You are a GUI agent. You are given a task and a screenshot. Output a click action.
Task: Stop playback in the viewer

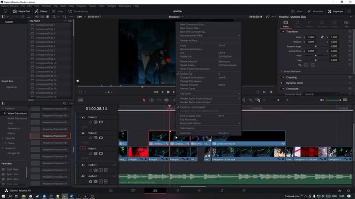pos(168,92)
